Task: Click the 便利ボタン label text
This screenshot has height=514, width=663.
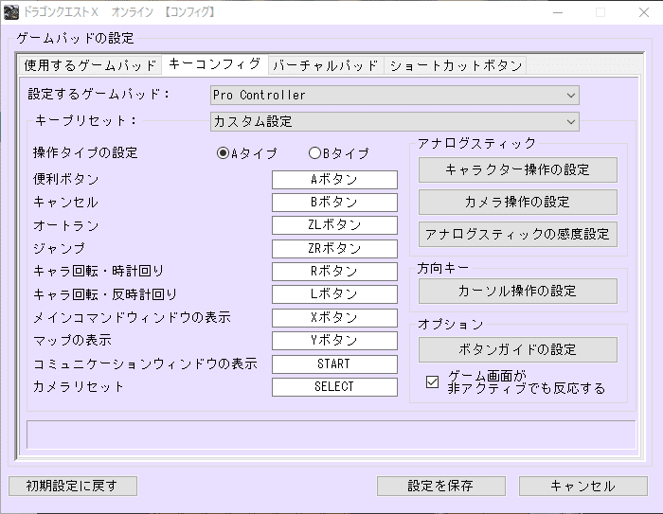Action: [x=66, y=179]
